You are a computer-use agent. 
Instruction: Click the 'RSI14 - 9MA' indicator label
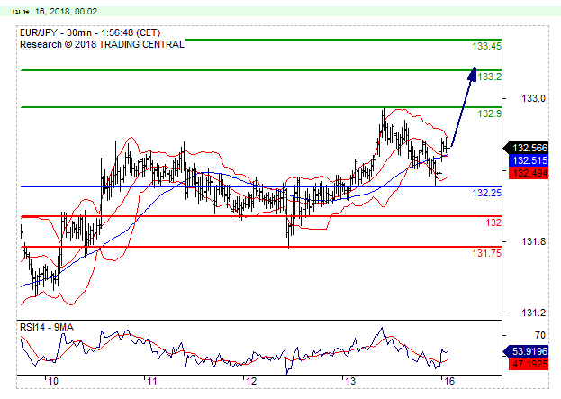point(47,328)
